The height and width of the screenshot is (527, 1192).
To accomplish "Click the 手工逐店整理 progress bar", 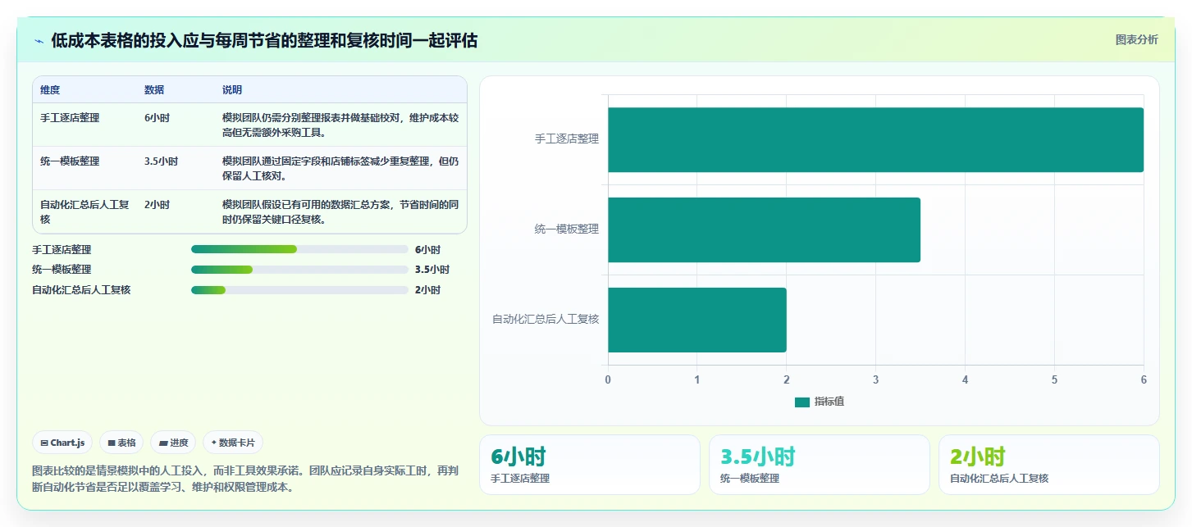I will tap(299, 249).
